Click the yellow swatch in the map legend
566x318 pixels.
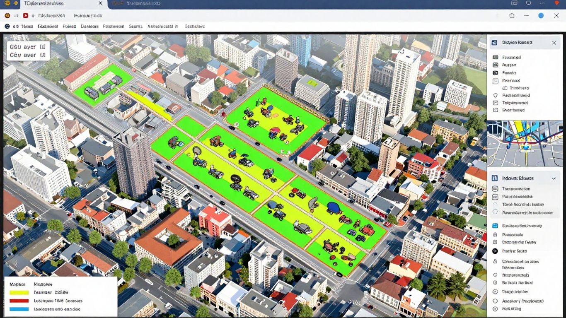pyautogui.click(x=19, y=292)
